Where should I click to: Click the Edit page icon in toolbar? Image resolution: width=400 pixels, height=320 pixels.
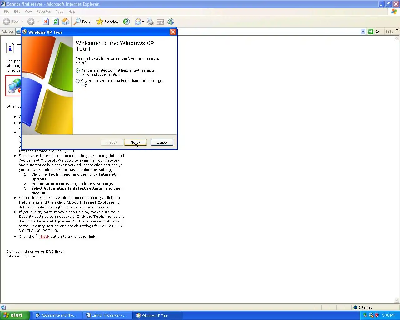pyautogui.click(x=160, y=22)
